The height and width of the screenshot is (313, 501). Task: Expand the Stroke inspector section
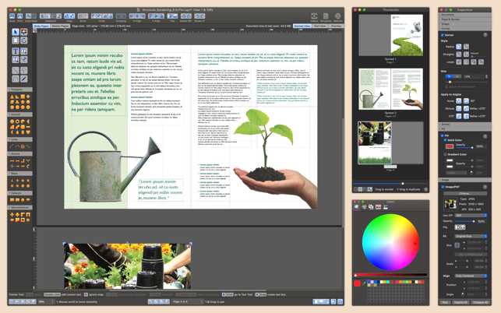pyautogui.click(x=464, y=125)
